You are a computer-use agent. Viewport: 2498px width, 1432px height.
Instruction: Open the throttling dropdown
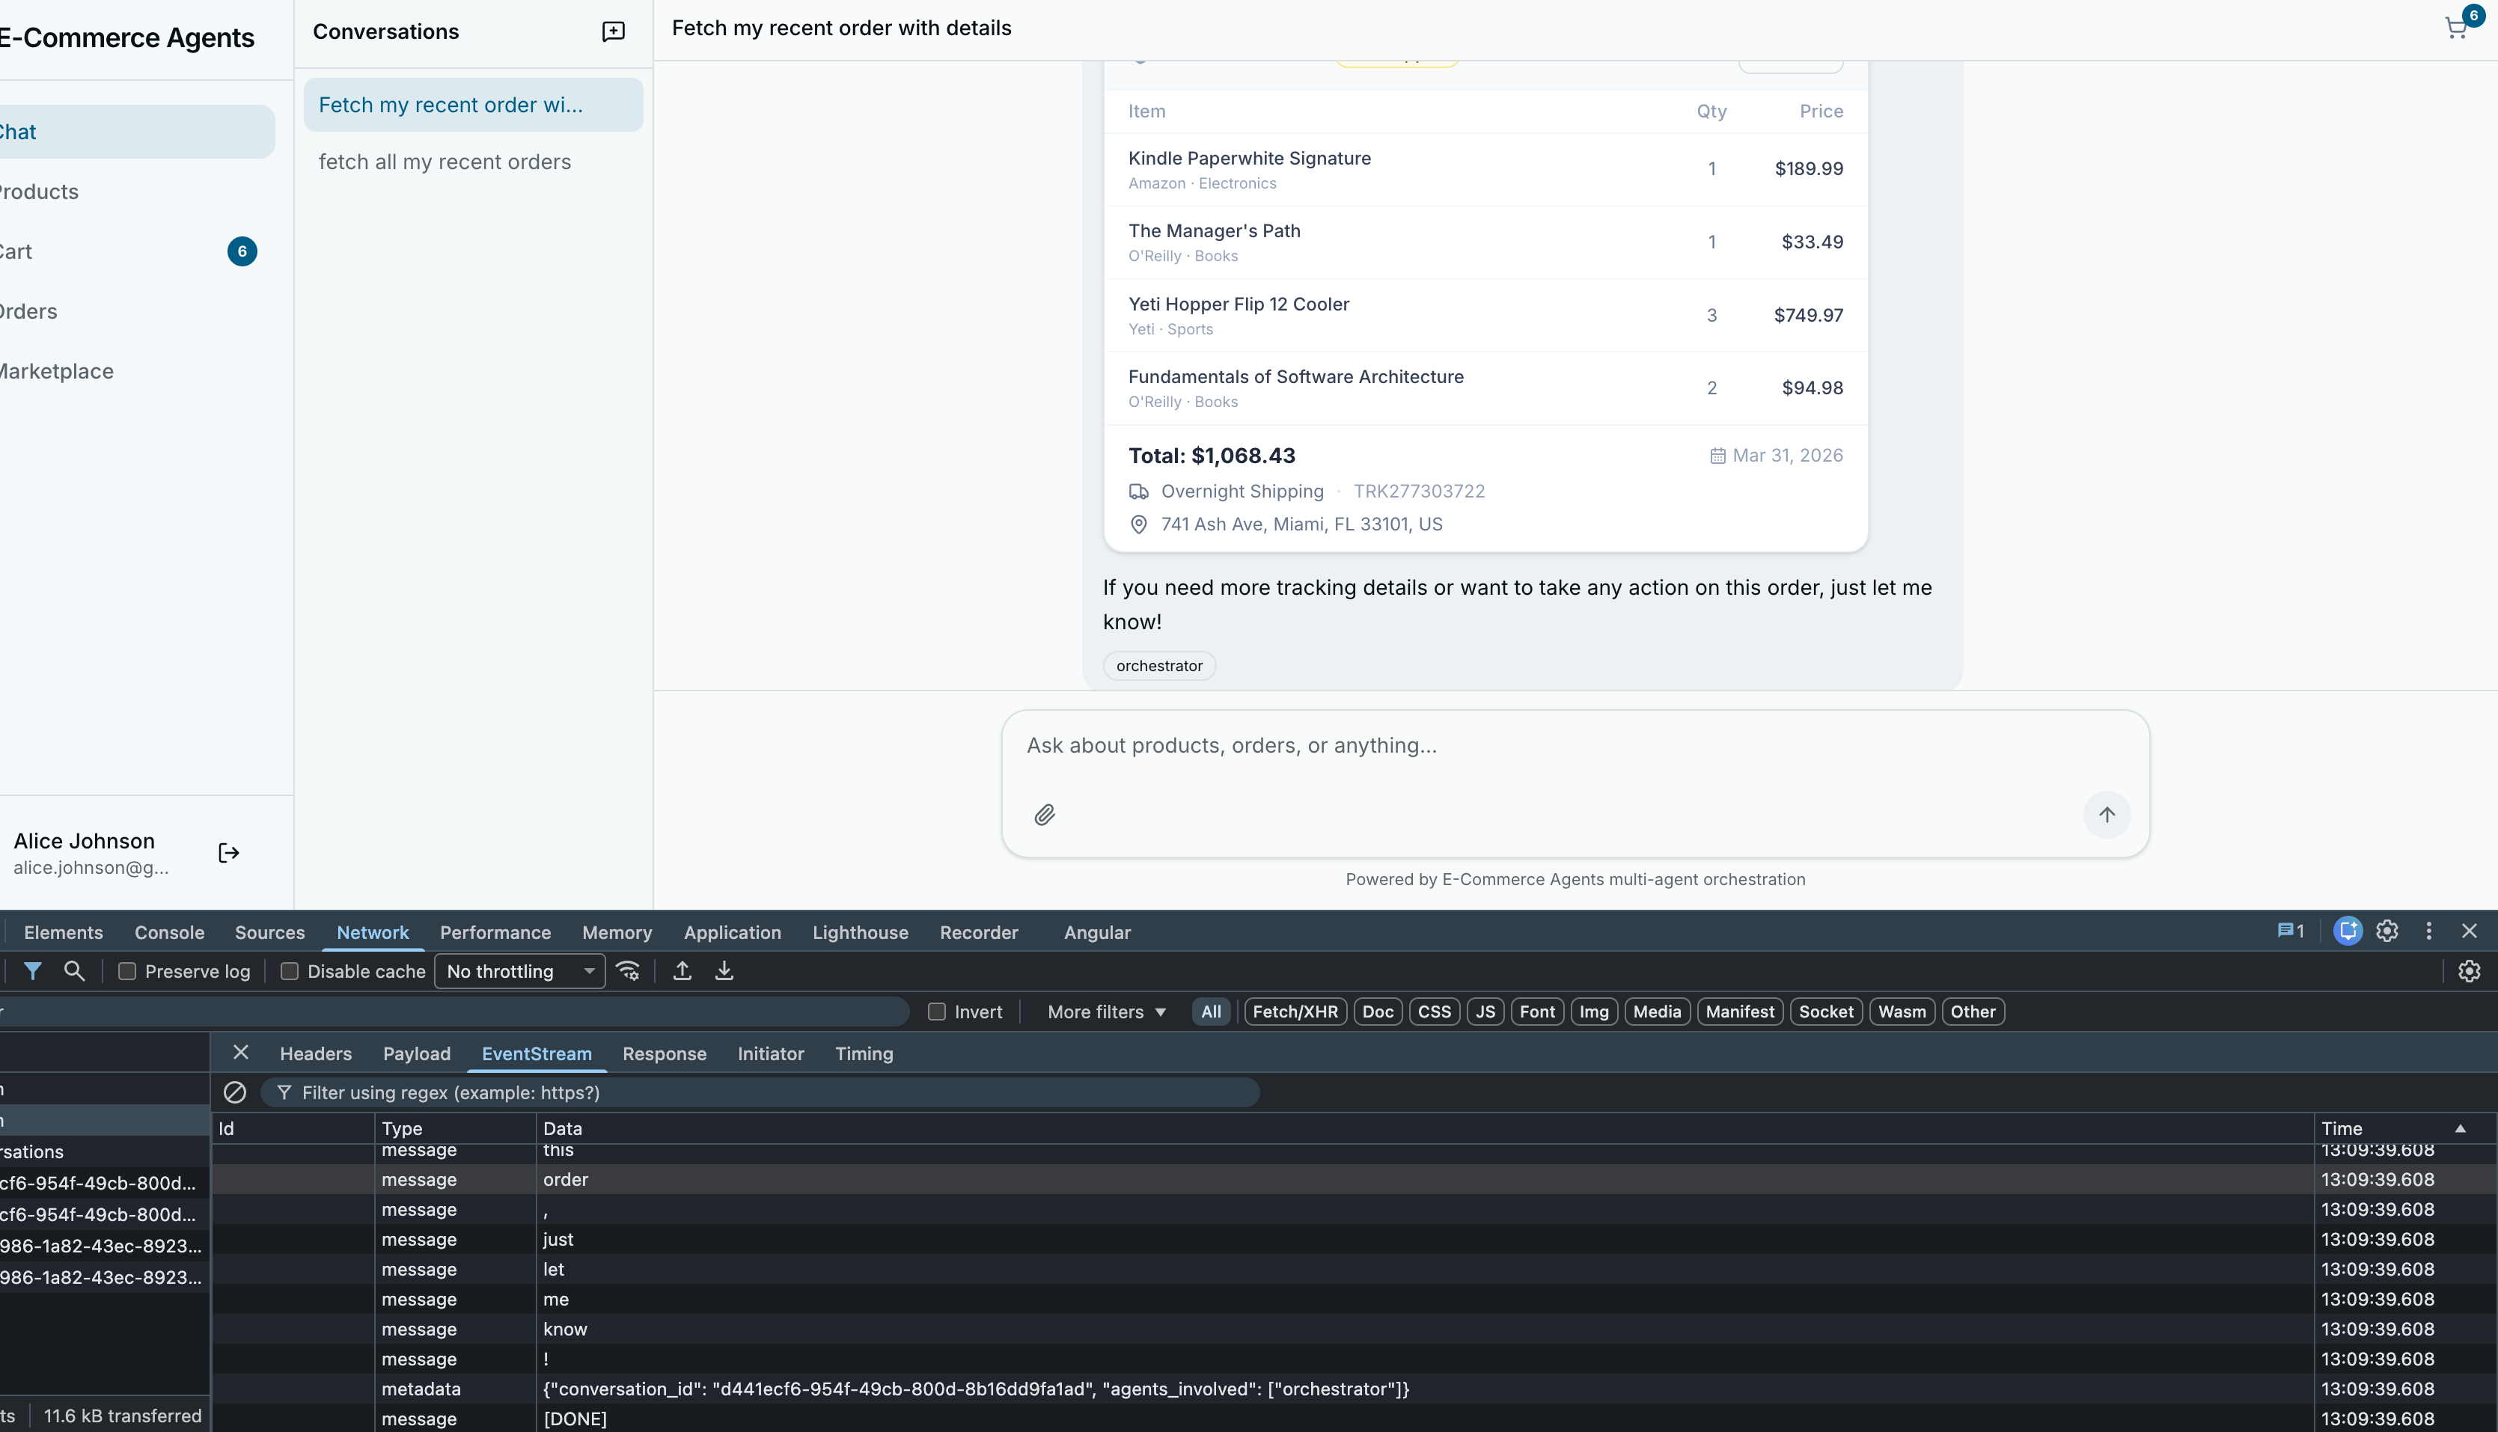point(519,970)
